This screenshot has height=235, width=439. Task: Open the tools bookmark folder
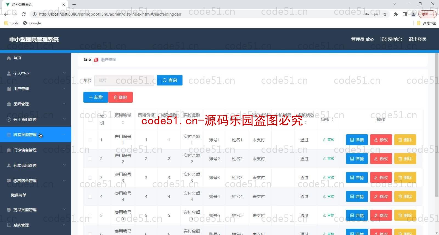click(x=11, y=23)
